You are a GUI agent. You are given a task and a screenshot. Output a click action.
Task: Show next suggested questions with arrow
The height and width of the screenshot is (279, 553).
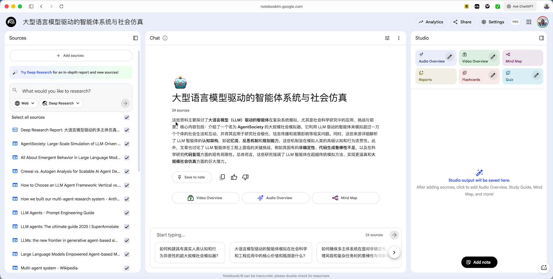coord(394,253)
